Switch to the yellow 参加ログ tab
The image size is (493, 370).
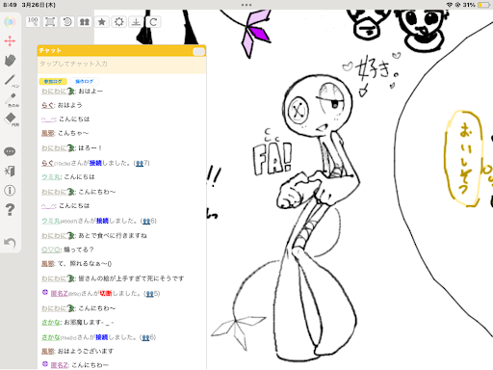[53, 82]
